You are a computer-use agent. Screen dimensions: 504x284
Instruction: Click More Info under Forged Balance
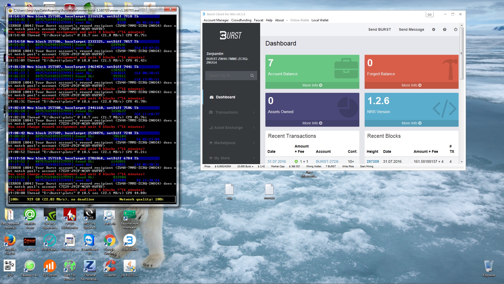click(x=411, y=85)
